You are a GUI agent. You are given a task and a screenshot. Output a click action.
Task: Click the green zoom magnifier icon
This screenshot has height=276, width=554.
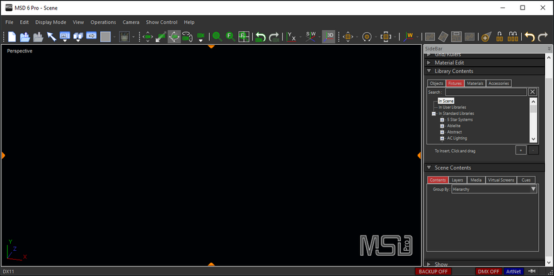tap(217, 37)
